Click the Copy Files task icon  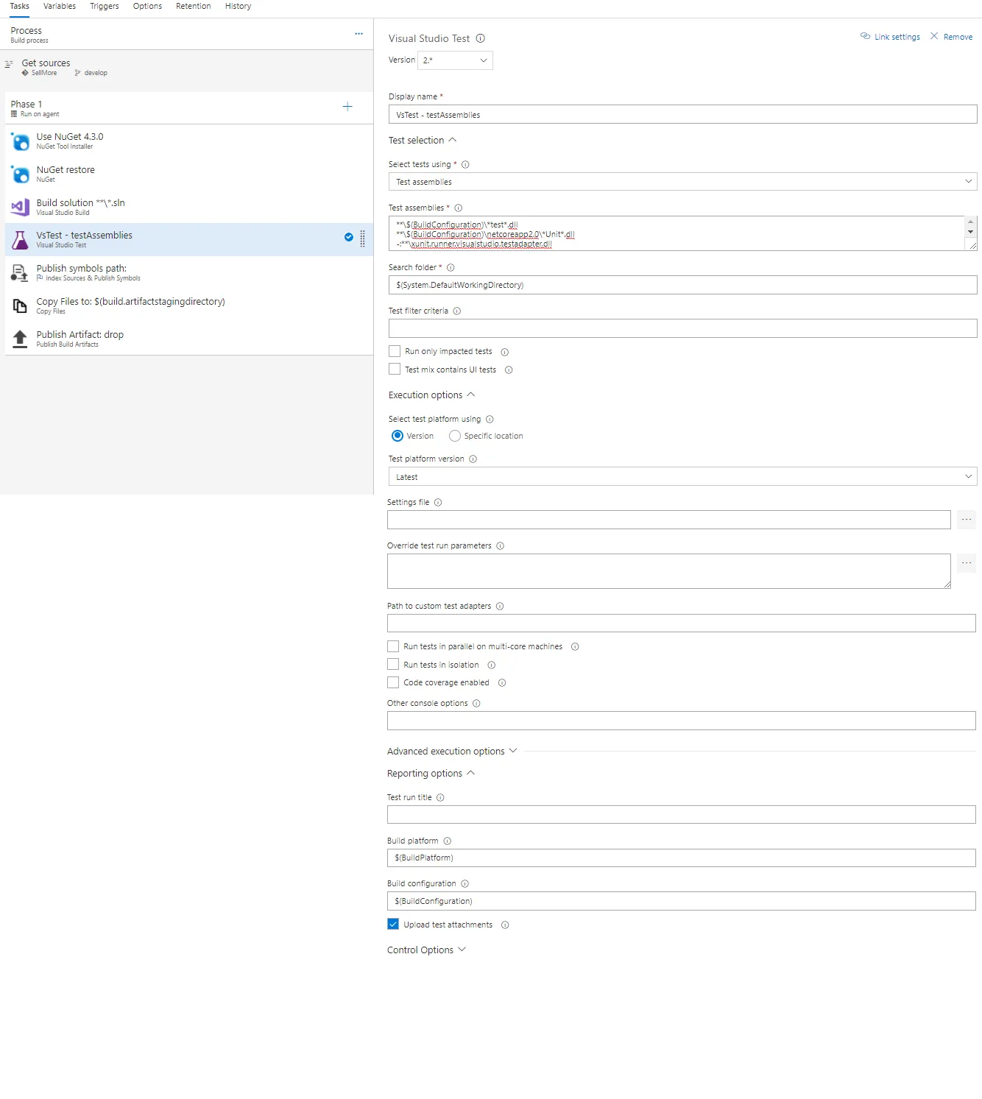(21, 306)
